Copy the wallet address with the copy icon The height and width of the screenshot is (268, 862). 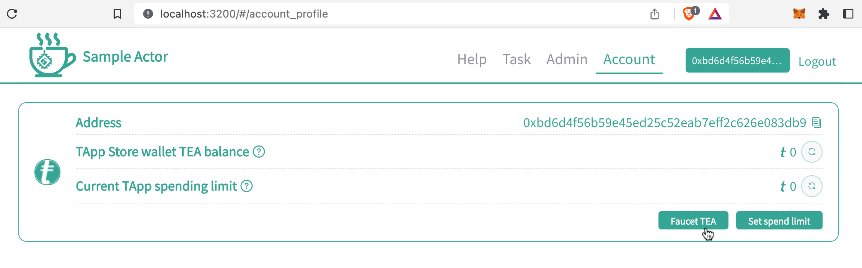pyautogui.click(x=816, y=123)
